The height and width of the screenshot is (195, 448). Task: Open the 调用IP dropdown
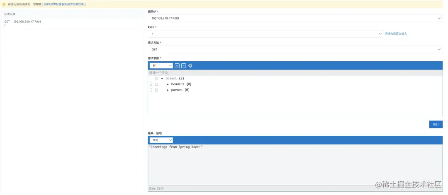coord(295,18)
